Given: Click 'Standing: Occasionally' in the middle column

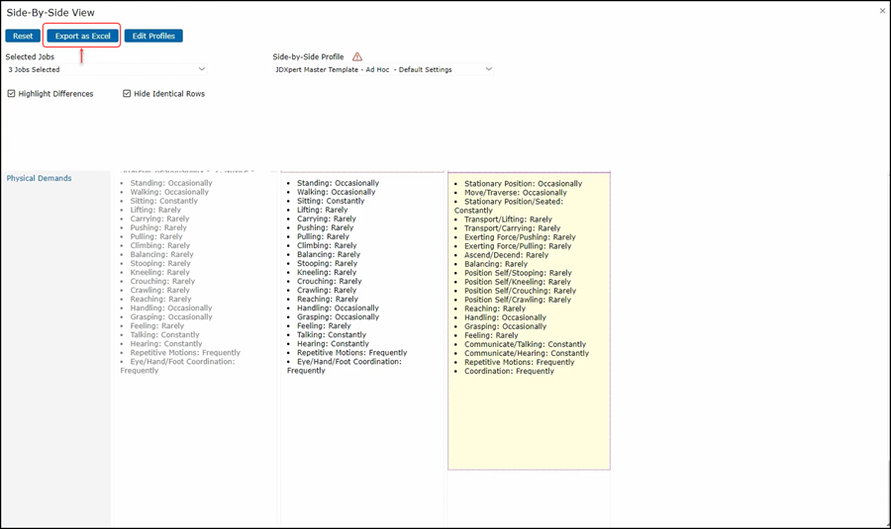Looking at the screenshot, I should [338, 183].
